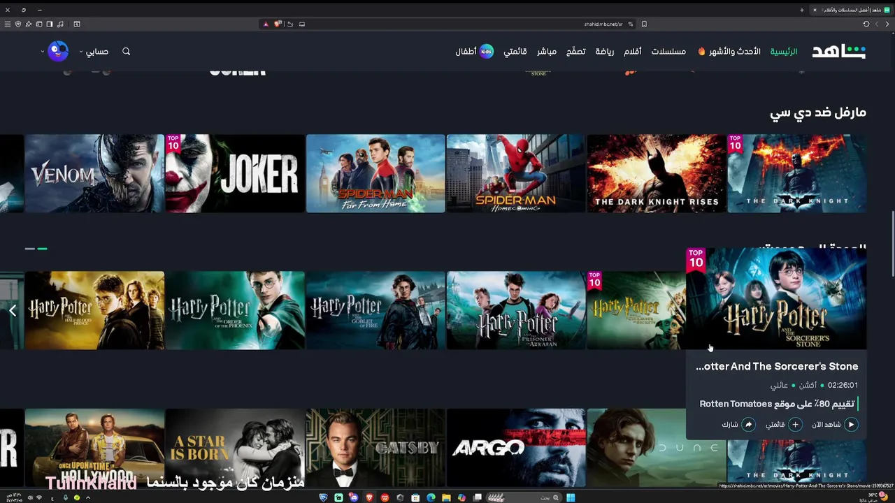
Task: Open Argo movie thumbnail
Action: [516, 448]
